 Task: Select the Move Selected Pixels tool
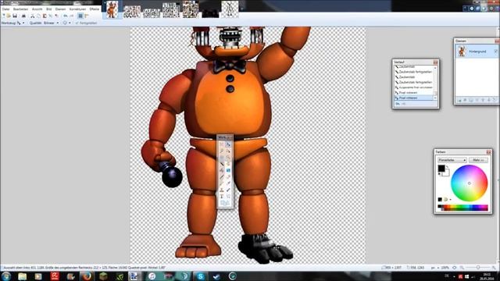coord(228,144)
